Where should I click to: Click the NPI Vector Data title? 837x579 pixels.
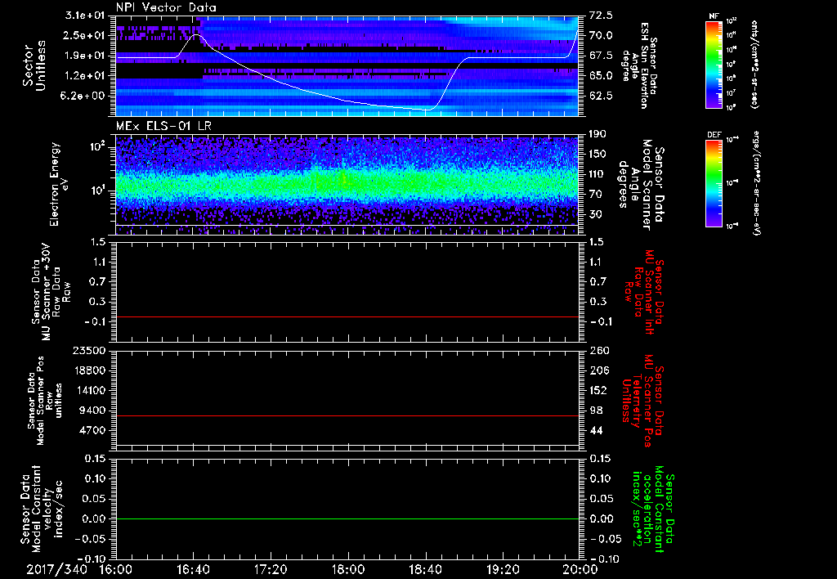[166, 7]
